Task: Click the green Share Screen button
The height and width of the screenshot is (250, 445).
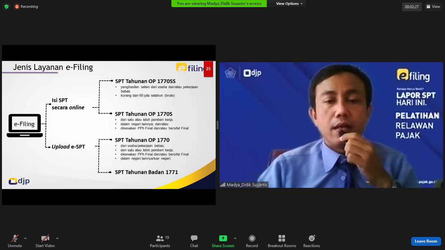Action: click(x=223, y=241)
